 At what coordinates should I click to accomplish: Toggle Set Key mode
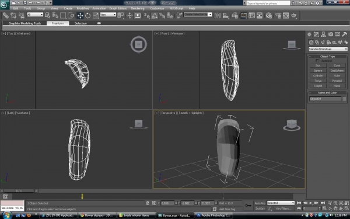pos(260,208)
